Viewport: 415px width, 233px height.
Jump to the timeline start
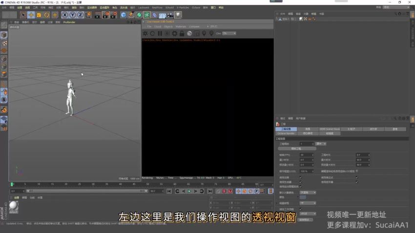[169, 191]
